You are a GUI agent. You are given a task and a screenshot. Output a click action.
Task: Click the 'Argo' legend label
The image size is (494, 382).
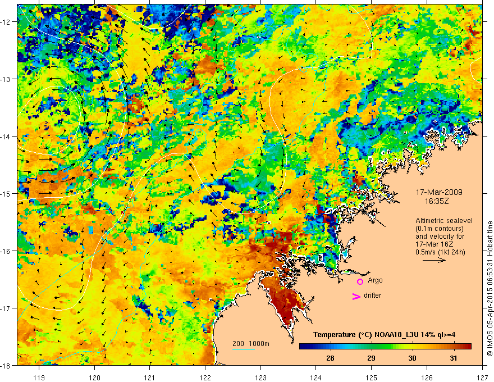click(x=375, y=280)
